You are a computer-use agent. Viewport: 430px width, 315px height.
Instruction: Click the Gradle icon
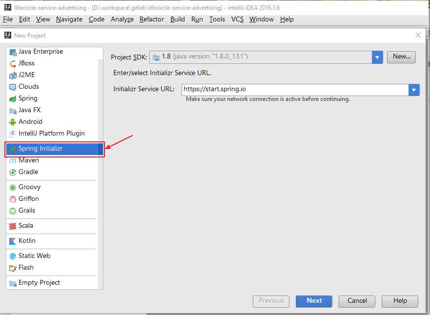[x=13, y=173]
